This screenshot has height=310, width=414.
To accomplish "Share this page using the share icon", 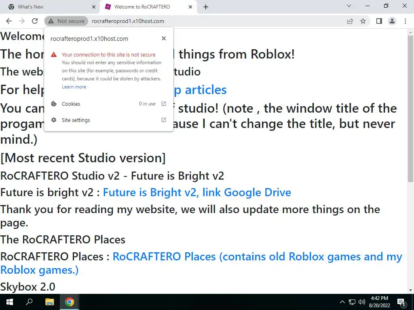I will click(x=350, y=21).
